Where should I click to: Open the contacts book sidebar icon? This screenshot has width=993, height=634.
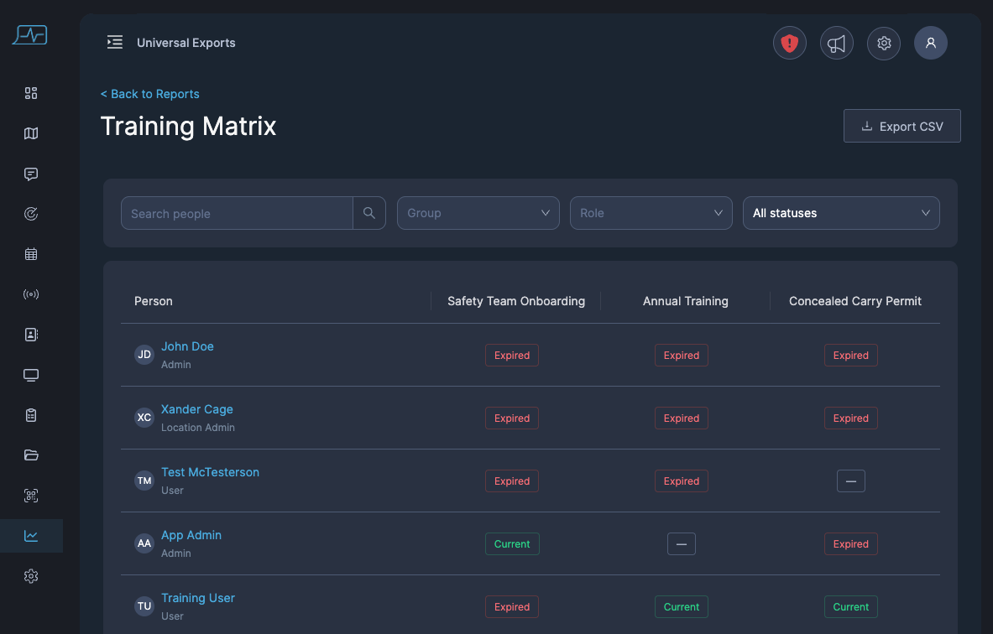tap(31, 335)
